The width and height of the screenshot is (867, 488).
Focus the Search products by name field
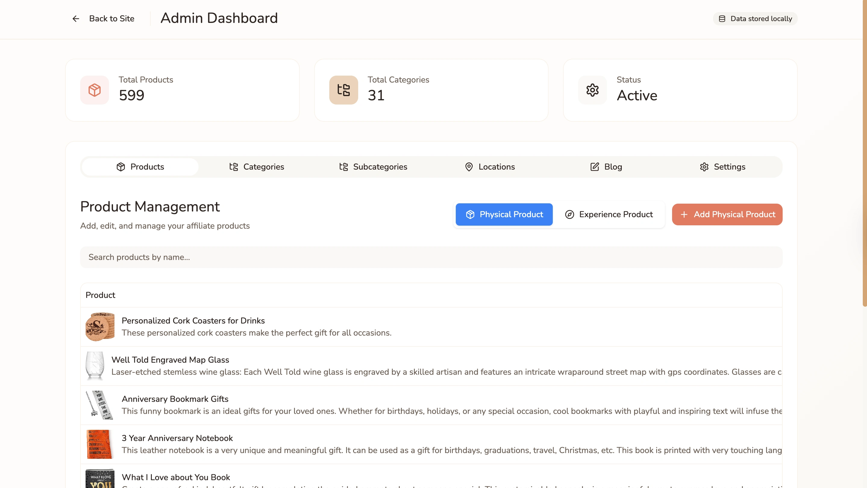[431, 257]
